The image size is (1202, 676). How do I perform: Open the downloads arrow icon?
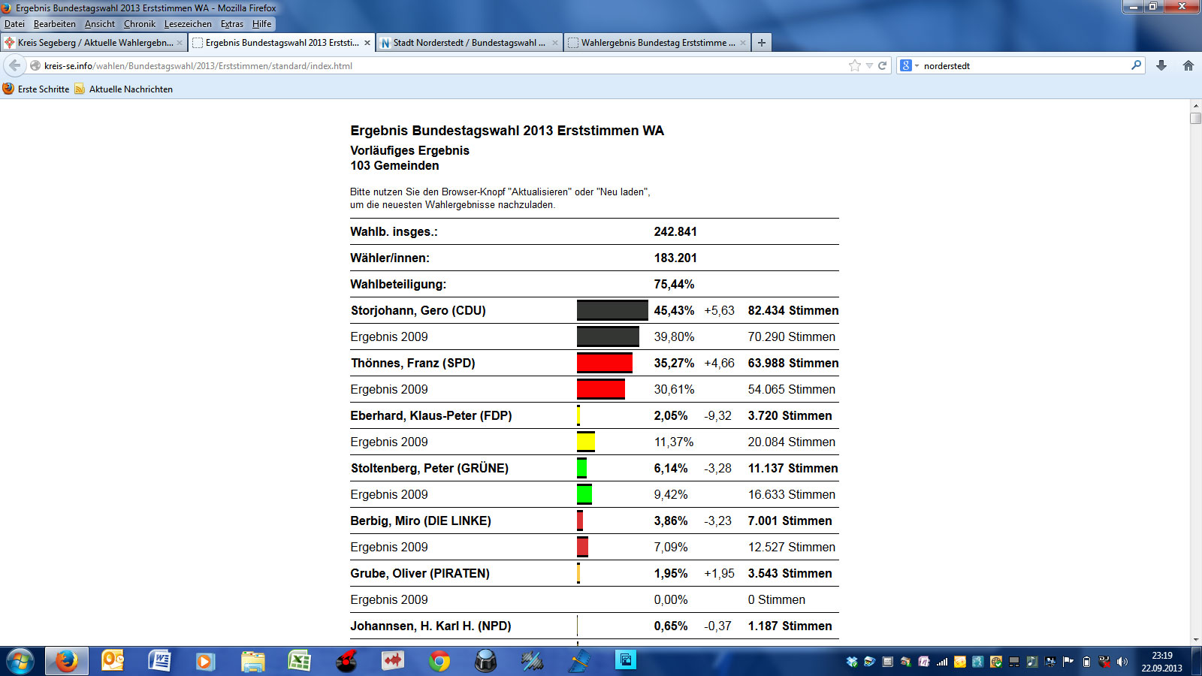pos(1161,65)
